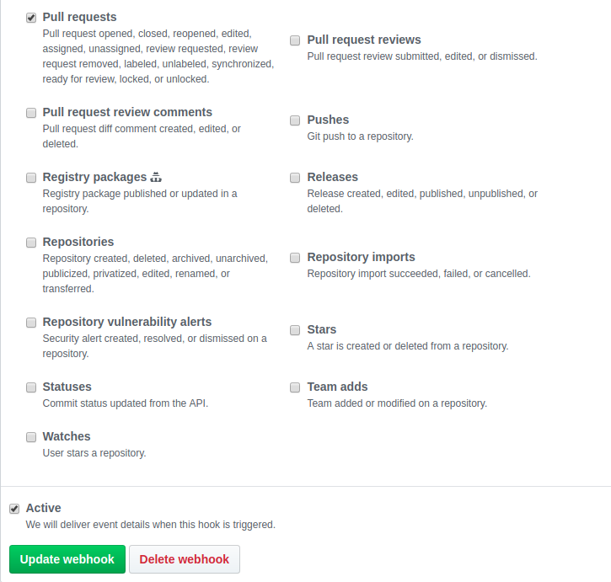Click the organization icon beside Registry packages
Image resolution: width=611 pixels, height=582 pixels.
point(156,177)
